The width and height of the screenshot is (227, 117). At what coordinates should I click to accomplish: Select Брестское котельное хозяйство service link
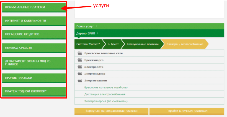[x=106, y=87]
